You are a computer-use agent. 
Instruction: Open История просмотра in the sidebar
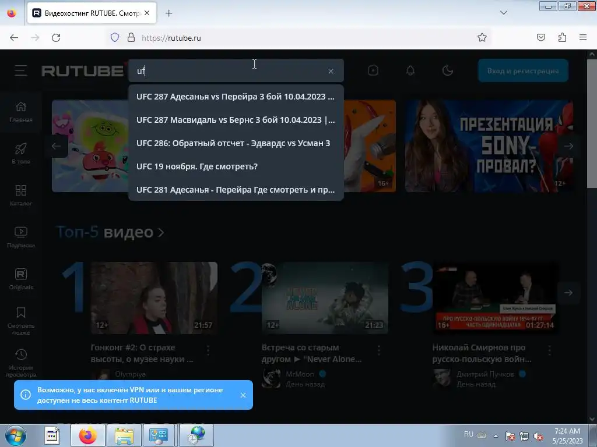pyautogui.click(x=21, y=363)
